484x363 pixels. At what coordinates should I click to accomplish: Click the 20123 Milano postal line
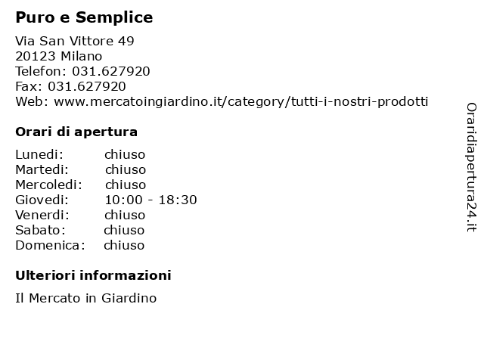(x=59, y=56)
